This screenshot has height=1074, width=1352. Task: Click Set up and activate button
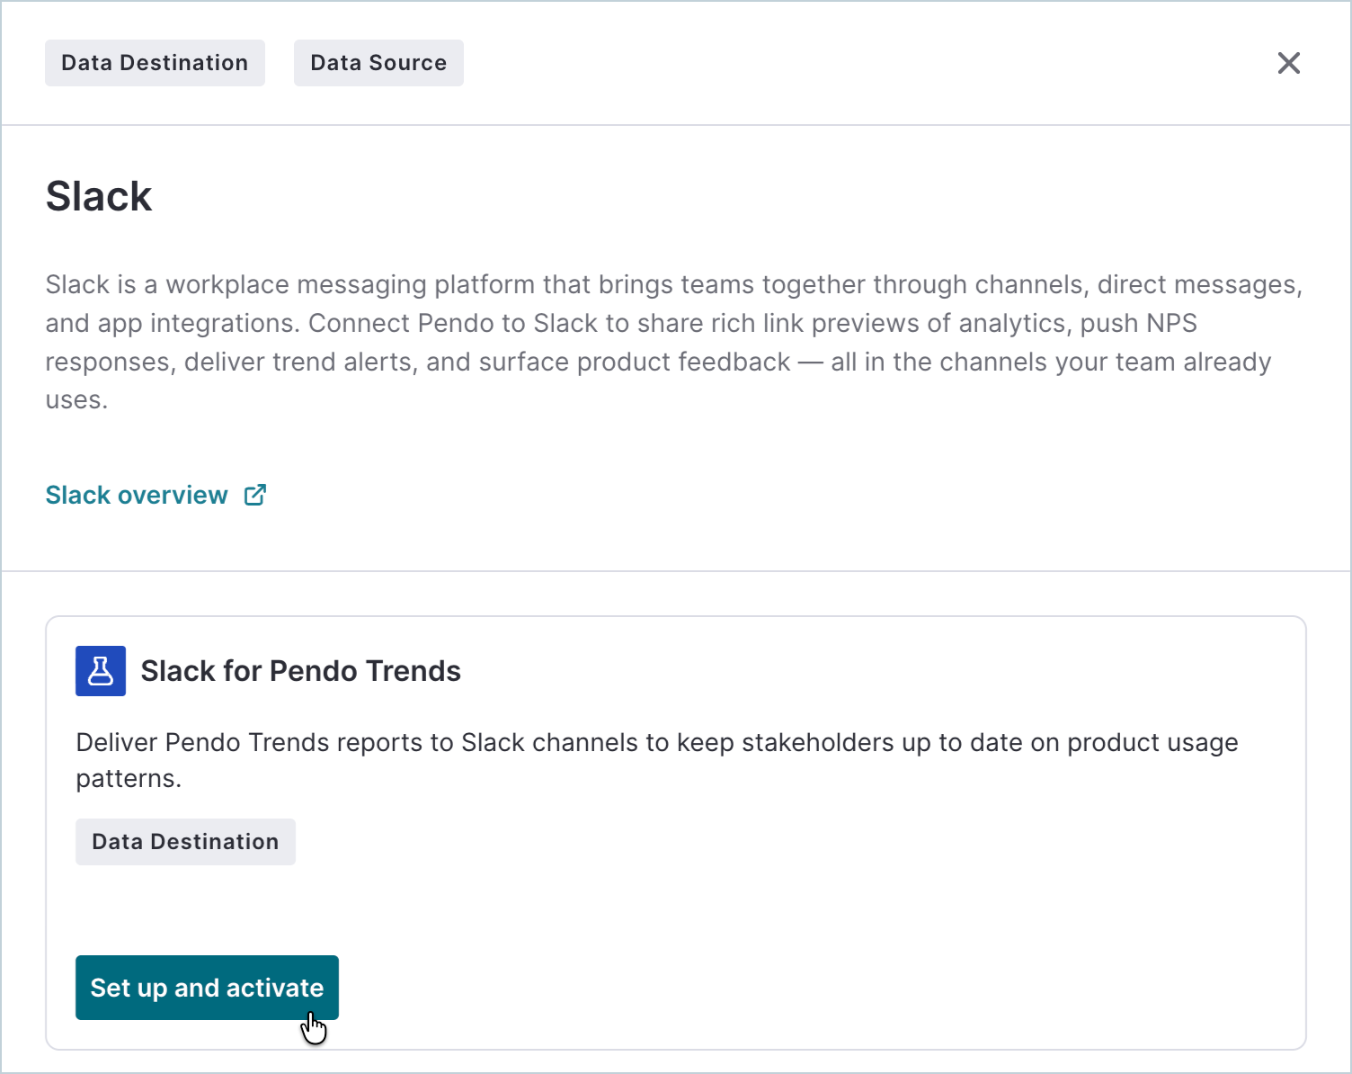207,988
